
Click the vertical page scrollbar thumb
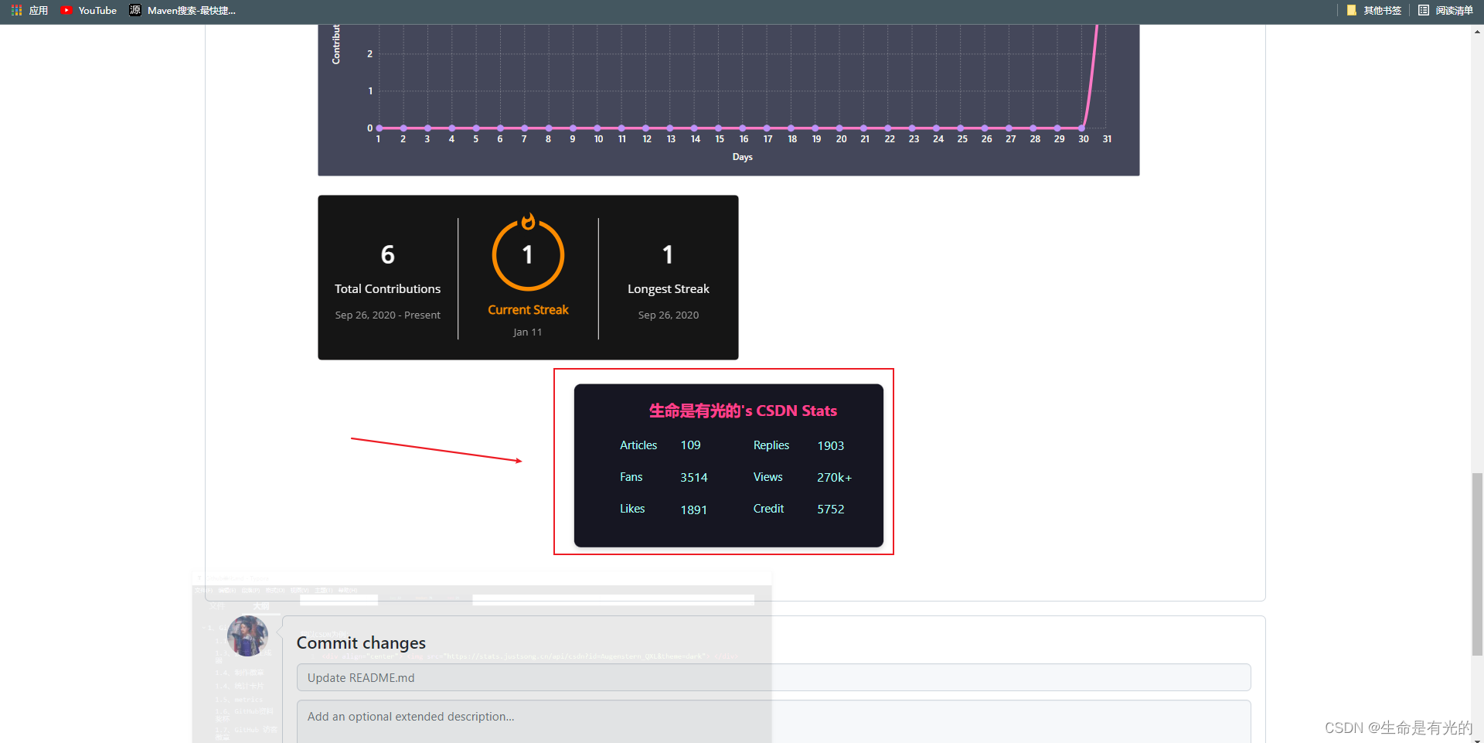(1478, 564)
